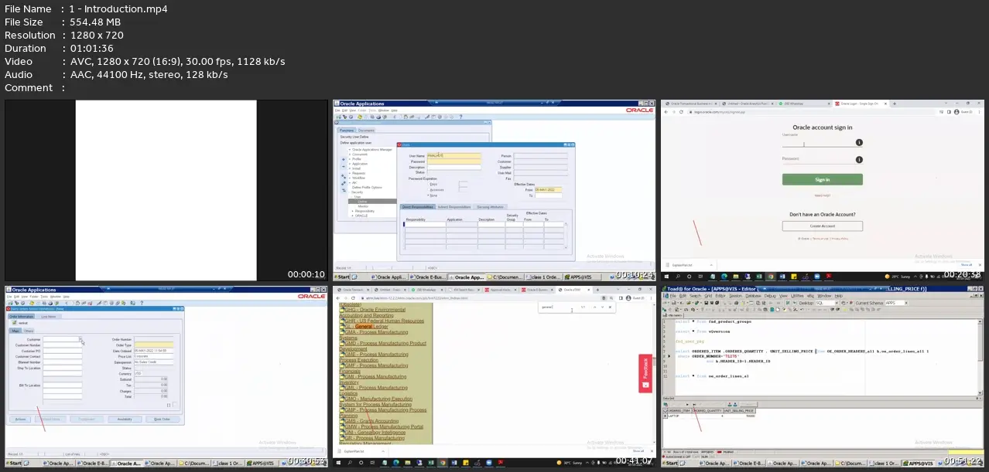Image resolution: width=989 pixels, height=472 pixels.
Task: Open Indirect Responsibilities tab in Users form
Action: point(454,207)
